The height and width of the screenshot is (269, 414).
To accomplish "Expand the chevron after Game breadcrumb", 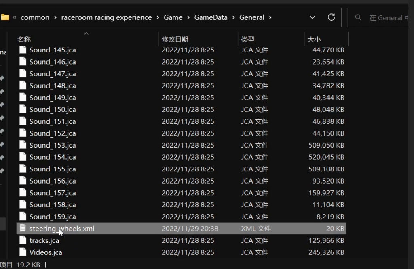I will pyautogui.click(x=188, y=17).
